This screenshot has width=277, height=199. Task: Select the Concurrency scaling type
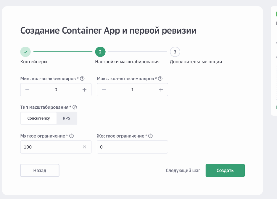(38, 118)
